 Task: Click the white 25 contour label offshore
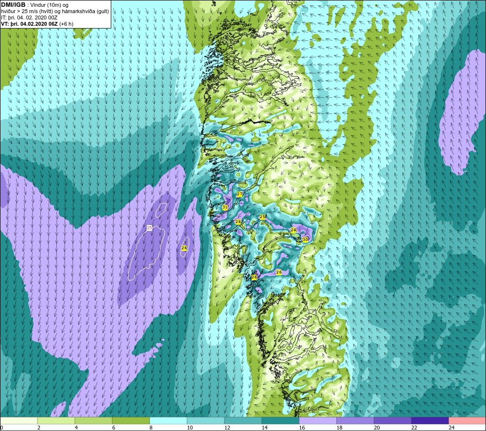coord(149,228)
